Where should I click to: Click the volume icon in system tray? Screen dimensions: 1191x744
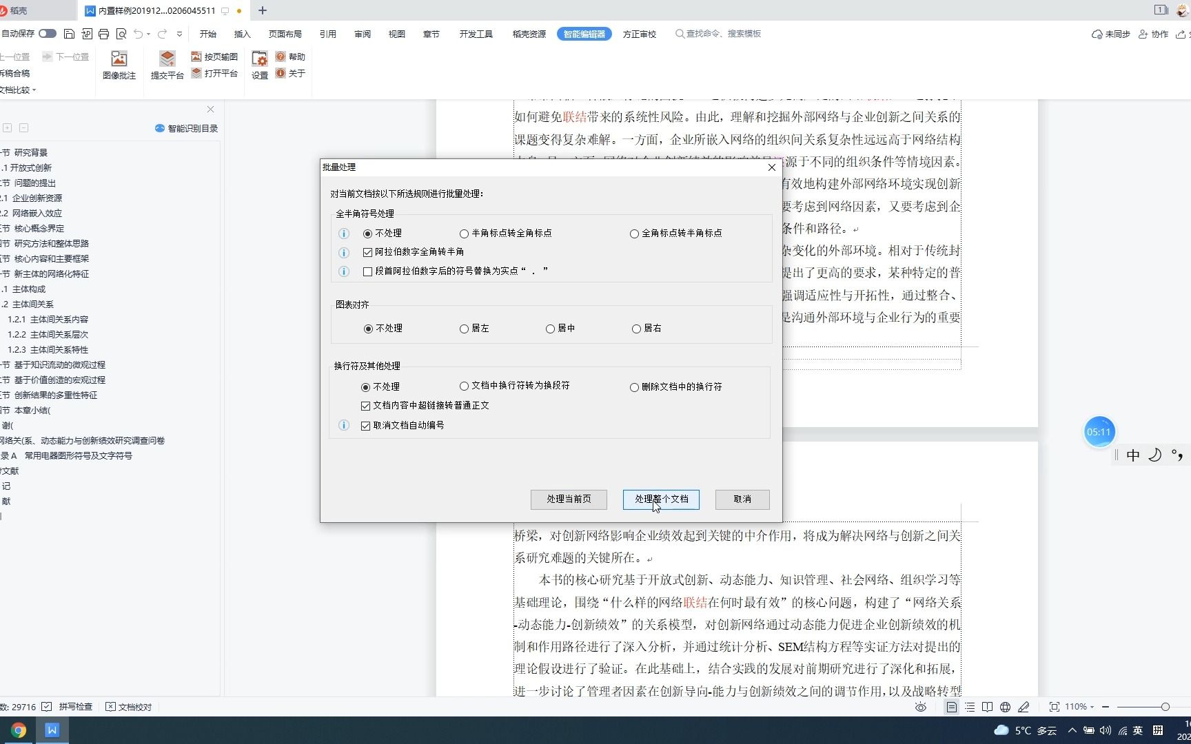click(x=1106, y=730)
